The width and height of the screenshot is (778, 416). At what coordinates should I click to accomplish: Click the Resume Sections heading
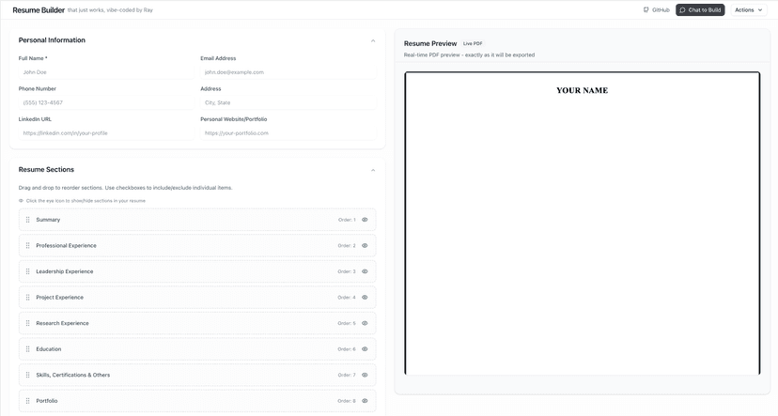46,170
